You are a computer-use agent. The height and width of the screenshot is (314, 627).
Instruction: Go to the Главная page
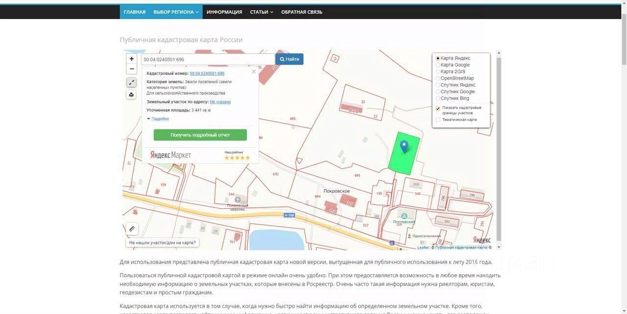(x=135, y=12)
